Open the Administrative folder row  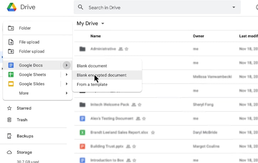[x=103, y=49]
